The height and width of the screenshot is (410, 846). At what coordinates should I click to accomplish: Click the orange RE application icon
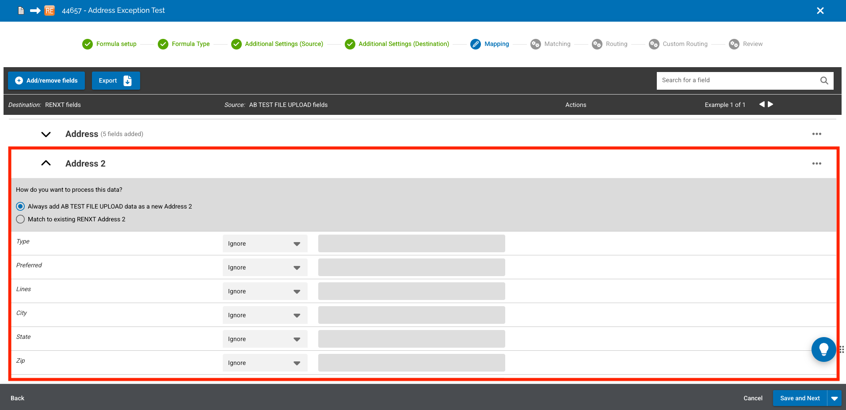click(x=50, y=11)
